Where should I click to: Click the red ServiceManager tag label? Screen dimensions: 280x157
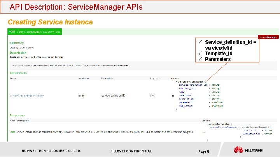coord(268,37)
